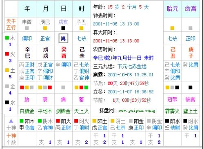Click the purple triangle above 十神

click(11, 121)
